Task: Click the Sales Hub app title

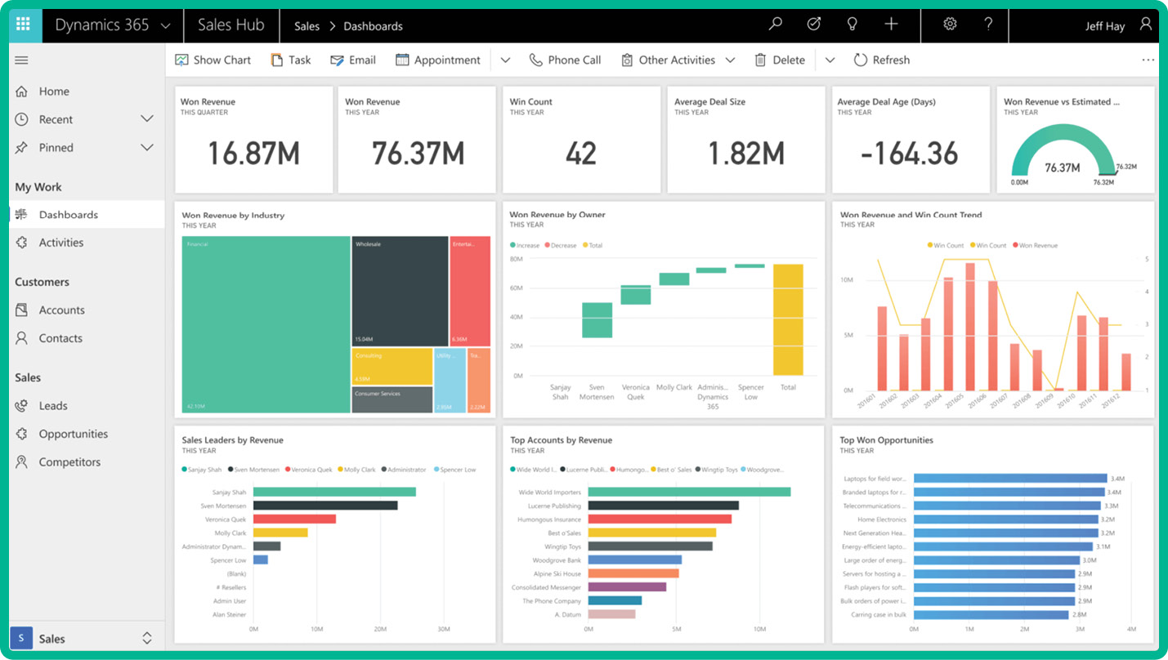Action: click(x=231, y=25)
